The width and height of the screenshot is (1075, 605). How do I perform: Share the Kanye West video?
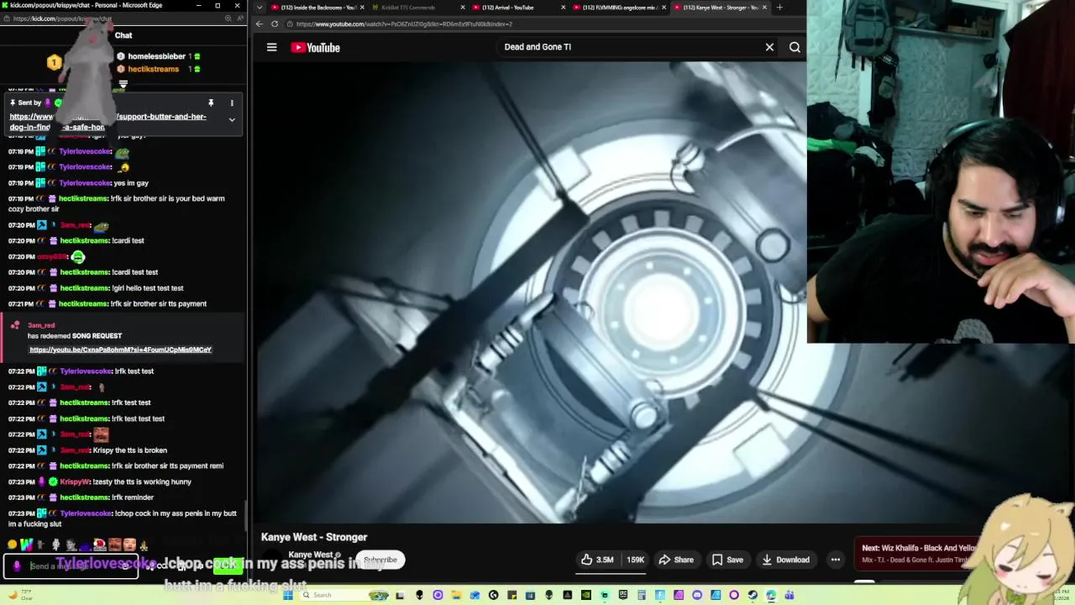tap(676, 560)
